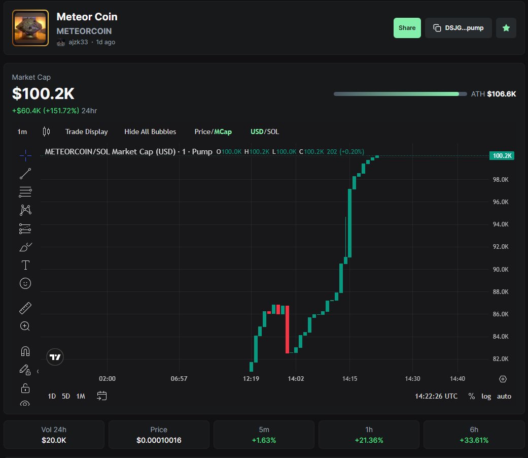Click the green Share button
This screenshot has width=528, height=458.
click(x=407, y=28)
